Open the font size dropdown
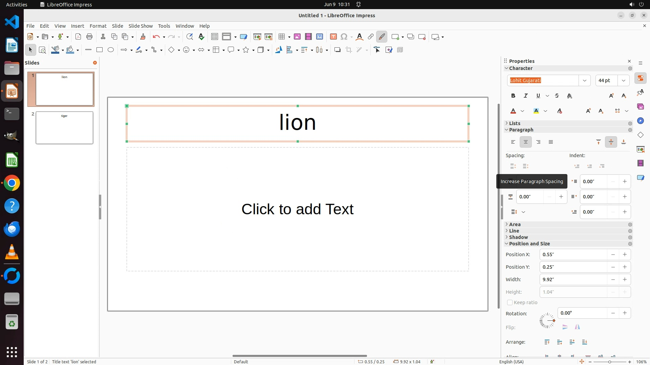Viewport: 650px width, 365px height. tap(623, 80)
